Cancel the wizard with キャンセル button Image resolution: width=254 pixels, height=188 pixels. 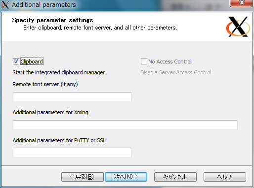175,177
